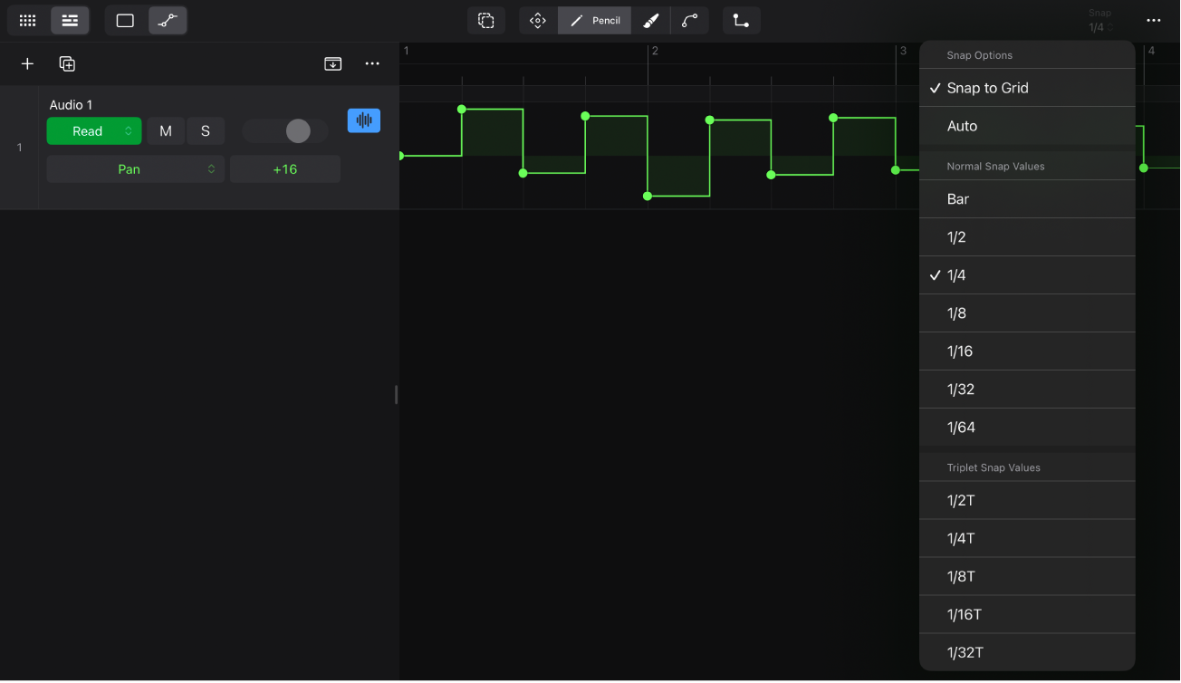Open the Read automation mode dropdown

click(x=93, y=130)
